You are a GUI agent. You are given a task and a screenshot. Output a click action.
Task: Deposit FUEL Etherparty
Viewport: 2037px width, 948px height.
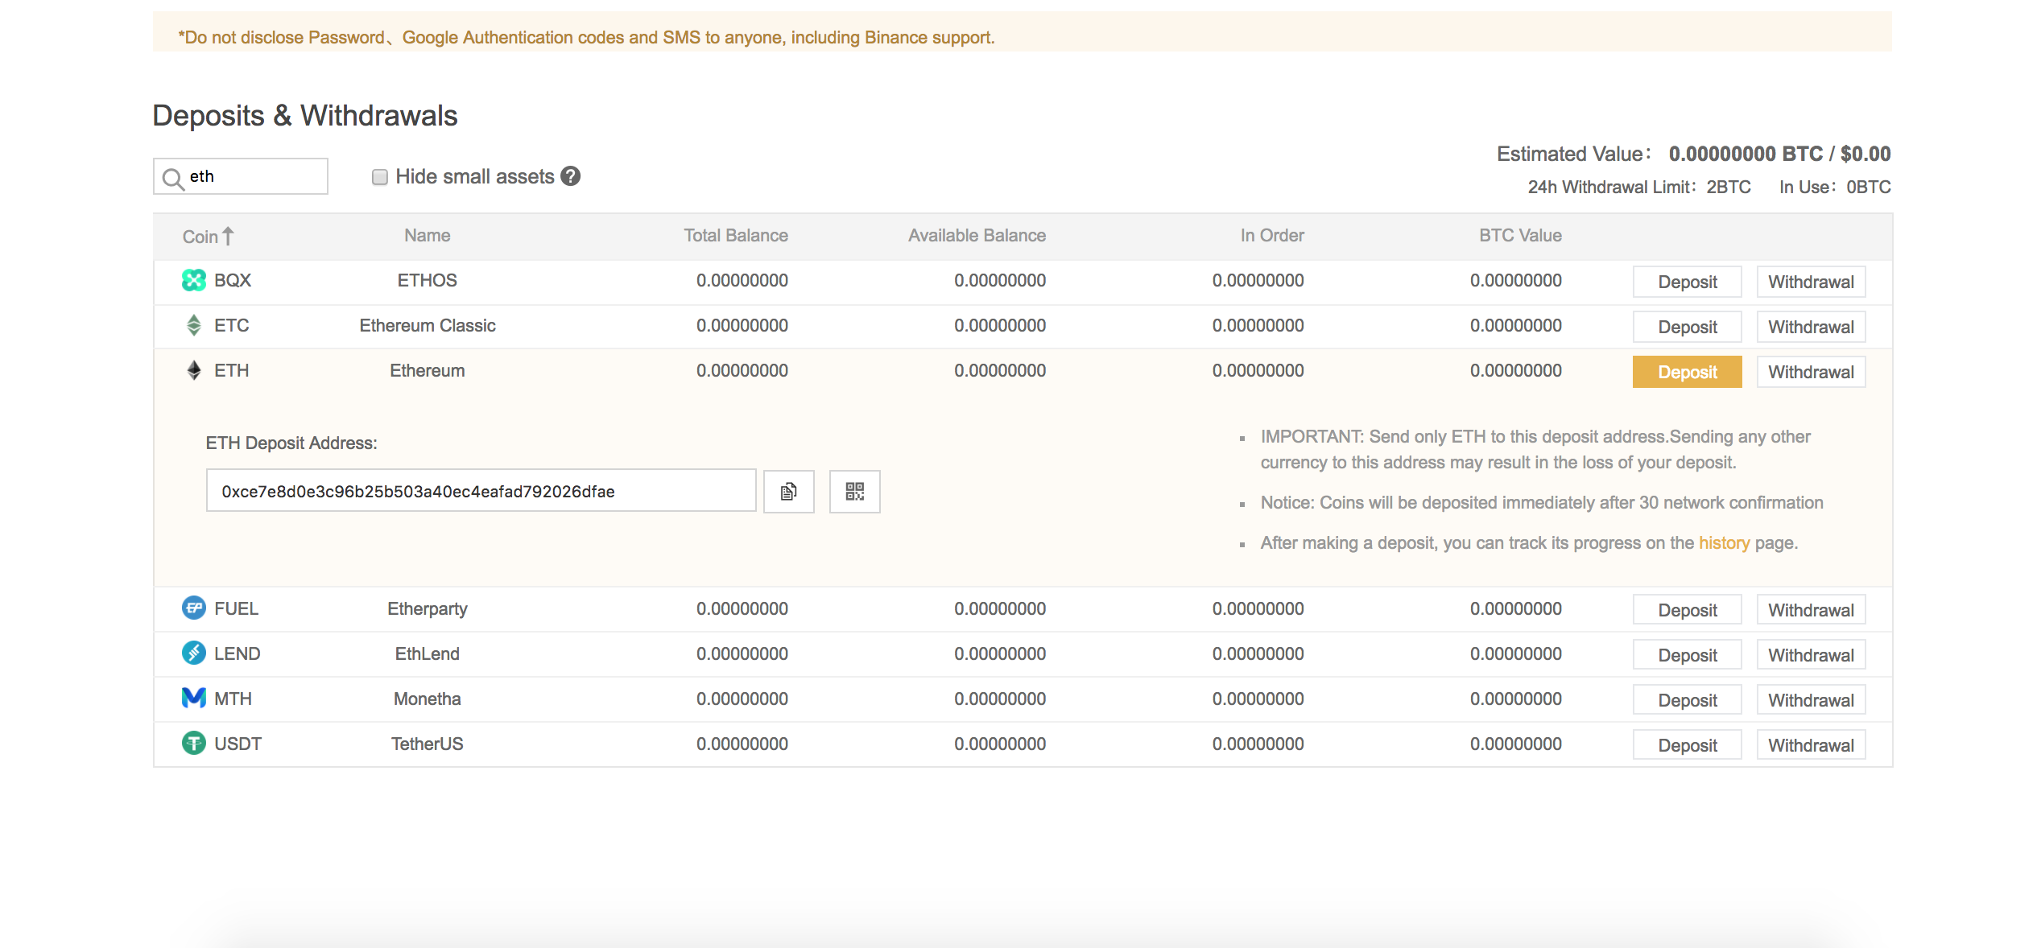click(x=1688, y=610)
